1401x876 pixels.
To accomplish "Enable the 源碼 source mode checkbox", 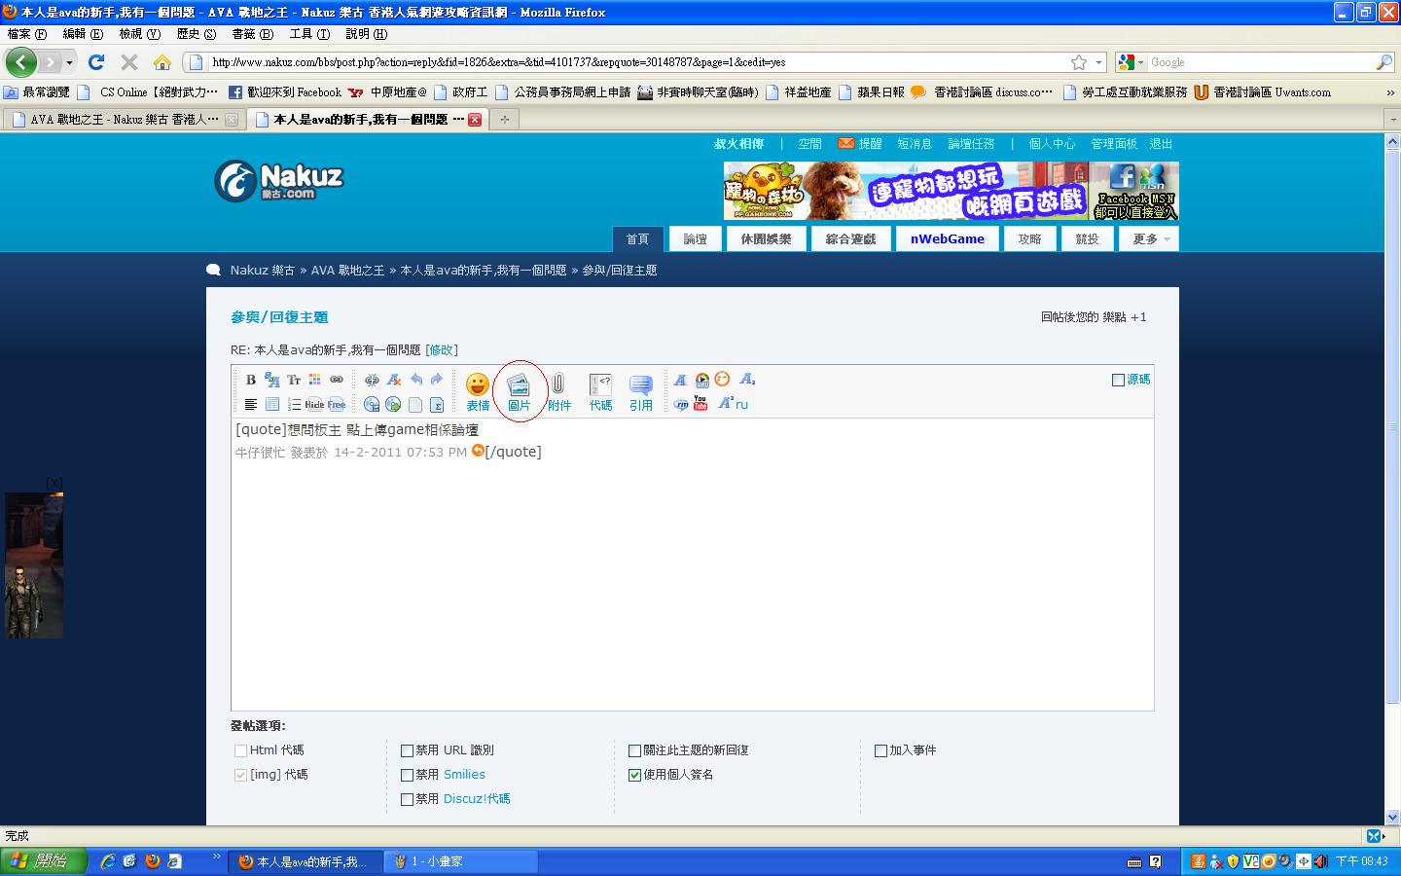I will (1118, 380).
